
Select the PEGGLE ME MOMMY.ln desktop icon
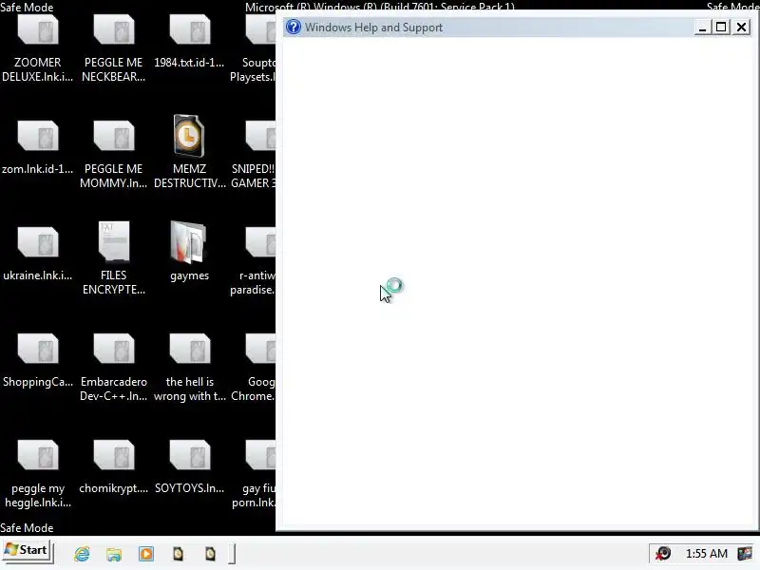114,136
